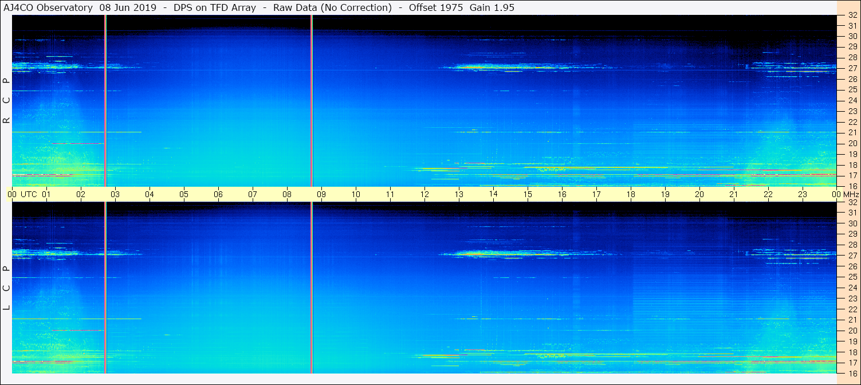This screenshot has height=385, width=861.
Task: Select hour 01 on the UTC axis
Action: click(x=46, y=194)
